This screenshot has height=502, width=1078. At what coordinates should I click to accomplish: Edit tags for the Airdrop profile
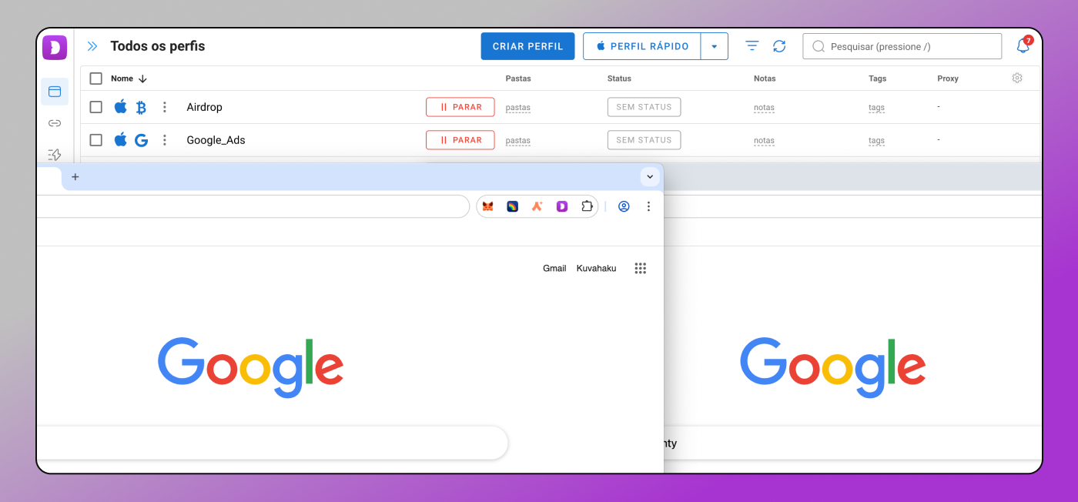876,108
